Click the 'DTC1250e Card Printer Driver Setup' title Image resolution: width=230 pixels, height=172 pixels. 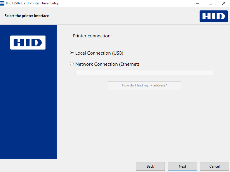coord(32,3)
